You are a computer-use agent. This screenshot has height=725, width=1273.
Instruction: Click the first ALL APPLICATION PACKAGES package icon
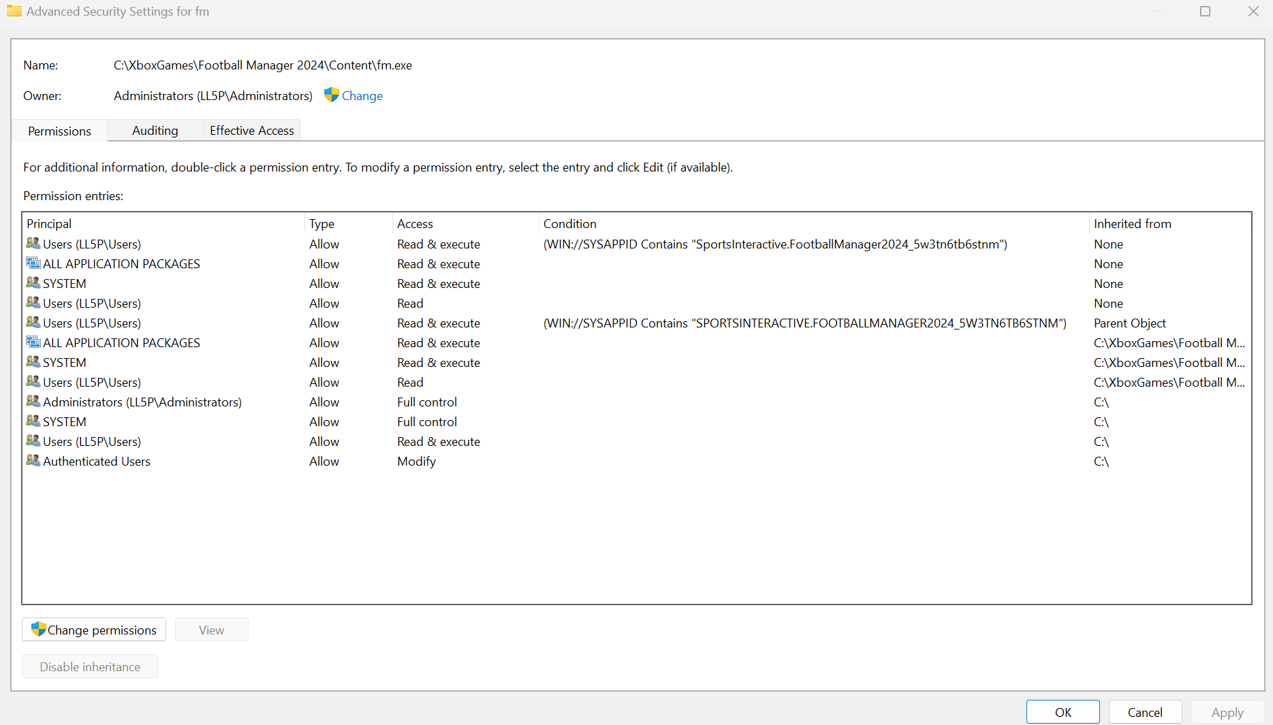(x=33, y=263)
